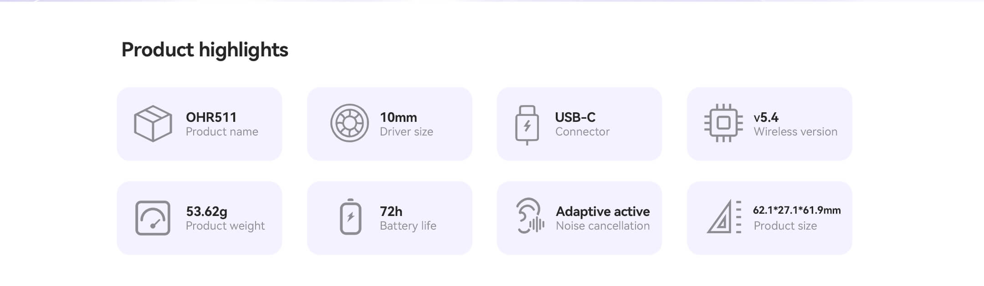Click the USB-C charging connector icon

click(527, 125)
